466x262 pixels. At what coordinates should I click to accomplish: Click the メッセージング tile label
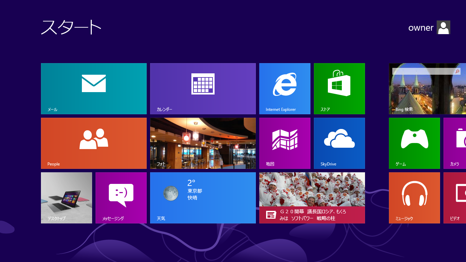(113, 218)
